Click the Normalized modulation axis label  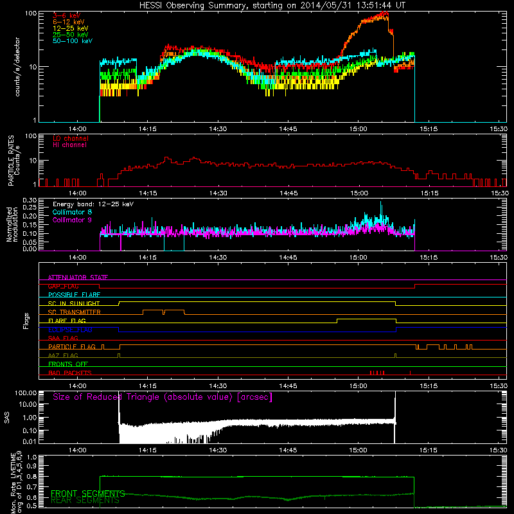(x=12, y=224)
